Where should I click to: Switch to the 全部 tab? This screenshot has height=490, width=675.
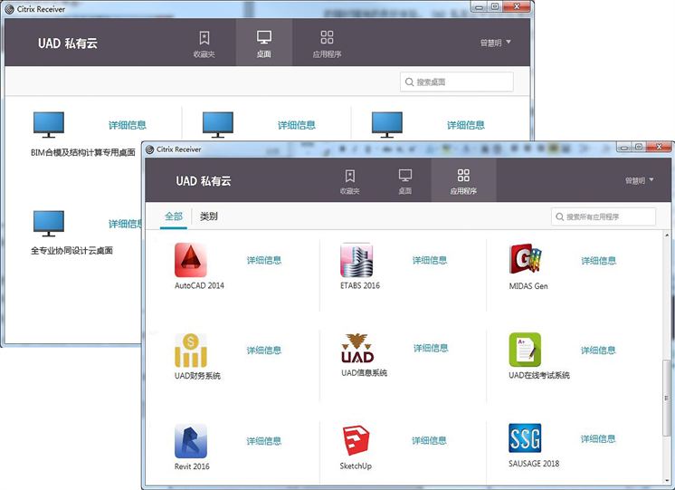pyautogui.click(x=174, y=216)
